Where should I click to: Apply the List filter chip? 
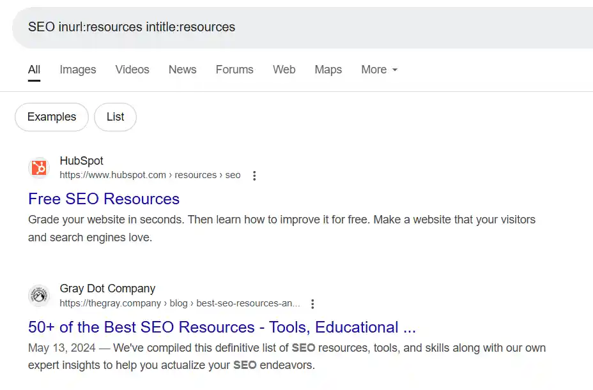[x=116, y=117]
